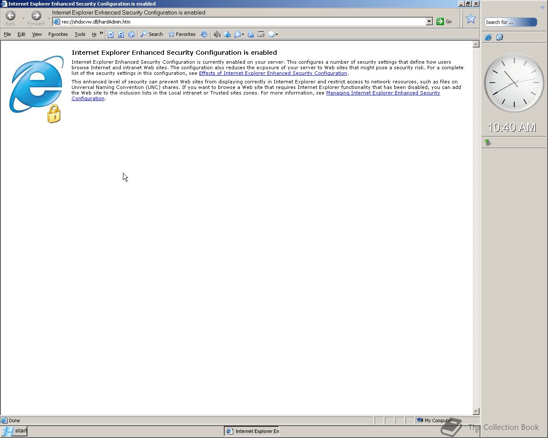Viewport: 548px width, 438px height.
Task: Click the vertical scrollbar up arrow
Action: [x=476, y=44]
